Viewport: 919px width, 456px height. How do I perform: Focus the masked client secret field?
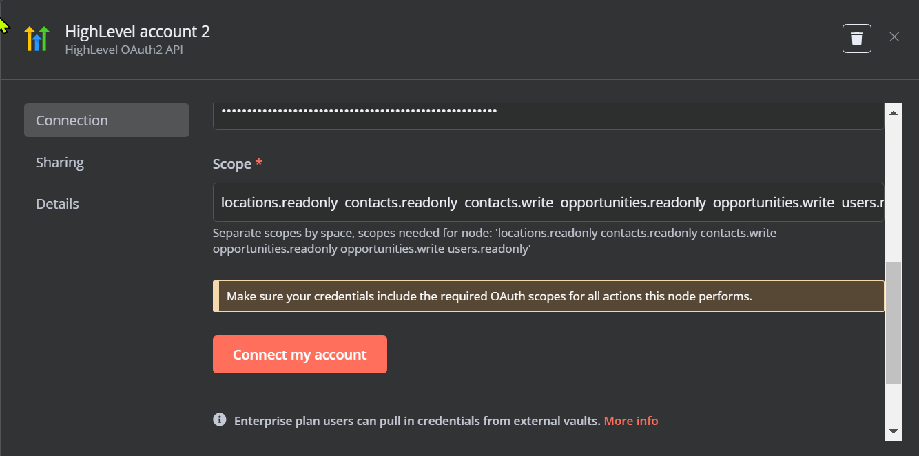548,114
